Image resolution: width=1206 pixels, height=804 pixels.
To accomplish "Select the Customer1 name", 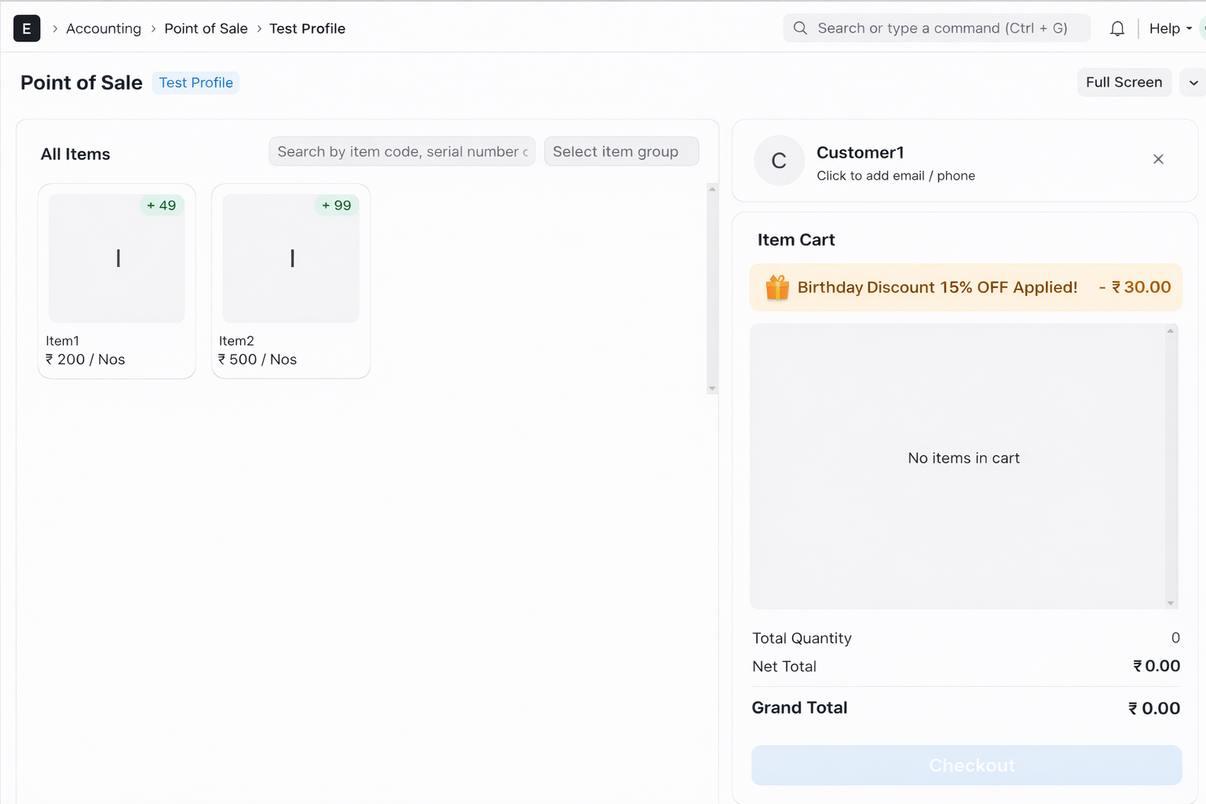I will 861,152.
